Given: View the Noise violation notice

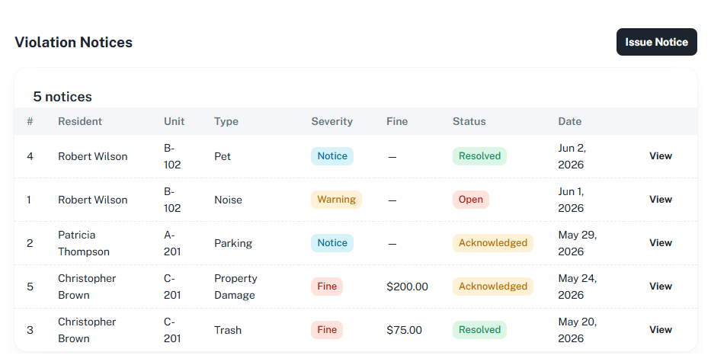Looking at the screenshot, I should click(660, 200).
